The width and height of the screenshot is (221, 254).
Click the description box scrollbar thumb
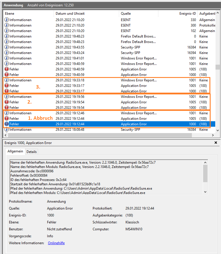205,173
